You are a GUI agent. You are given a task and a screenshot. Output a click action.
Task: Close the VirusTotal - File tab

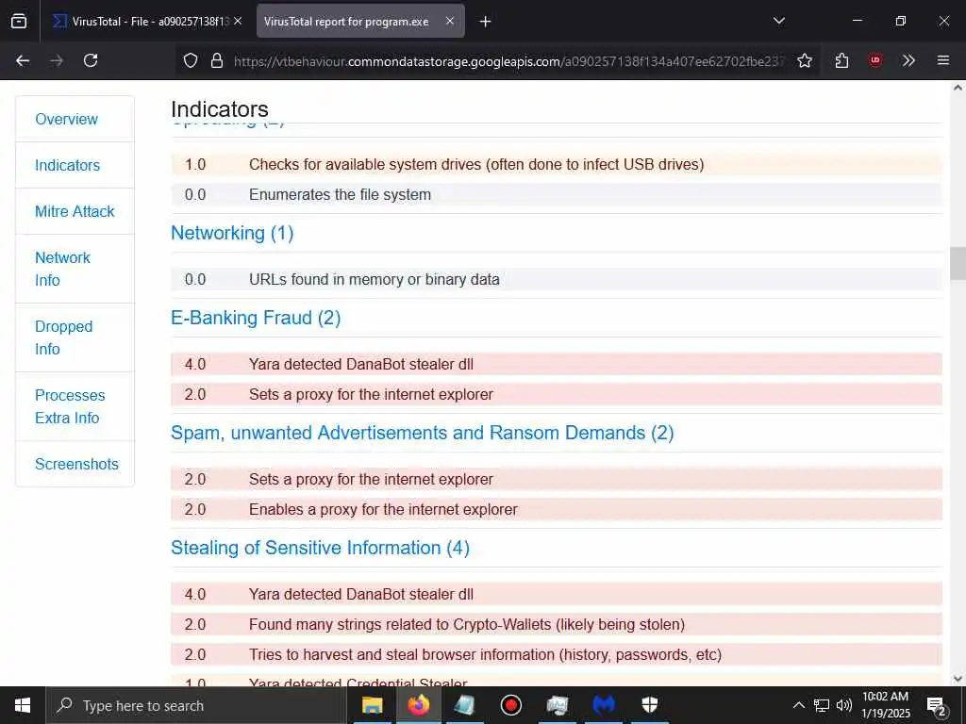point(238,21)
